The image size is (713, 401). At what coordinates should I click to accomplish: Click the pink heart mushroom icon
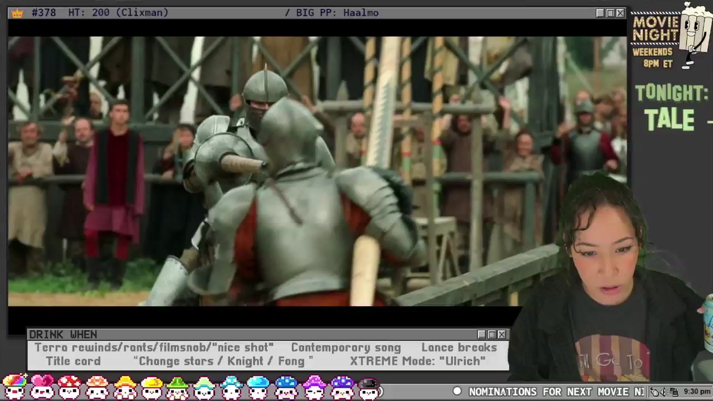[42, 387]
